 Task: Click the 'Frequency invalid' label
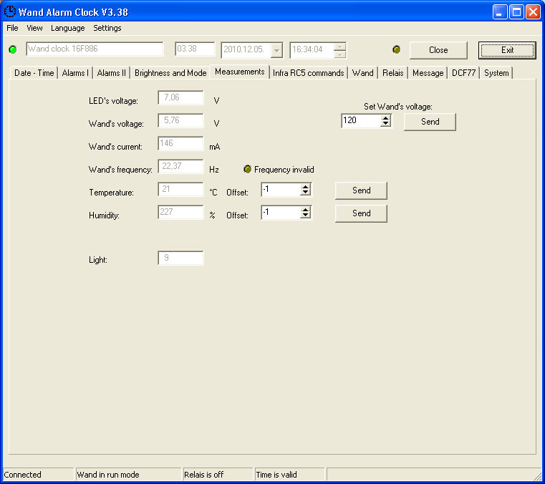point(284,170)
